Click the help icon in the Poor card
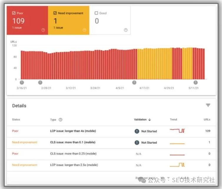Screen dimensions: 222x189 click(43, 30)
